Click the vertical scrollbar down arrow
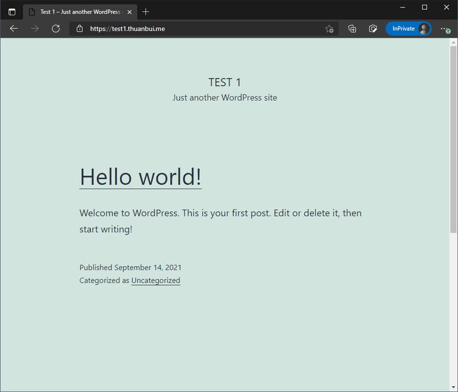This screenshot has width=458, height=392. click(453, 387)
